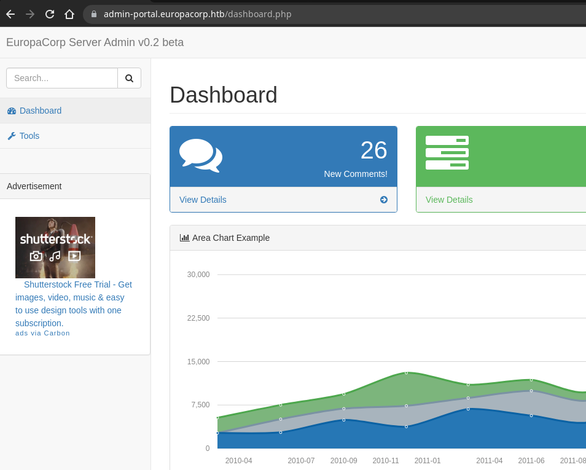Open the Shutterstock Free Trial text link

pos(73,304)
